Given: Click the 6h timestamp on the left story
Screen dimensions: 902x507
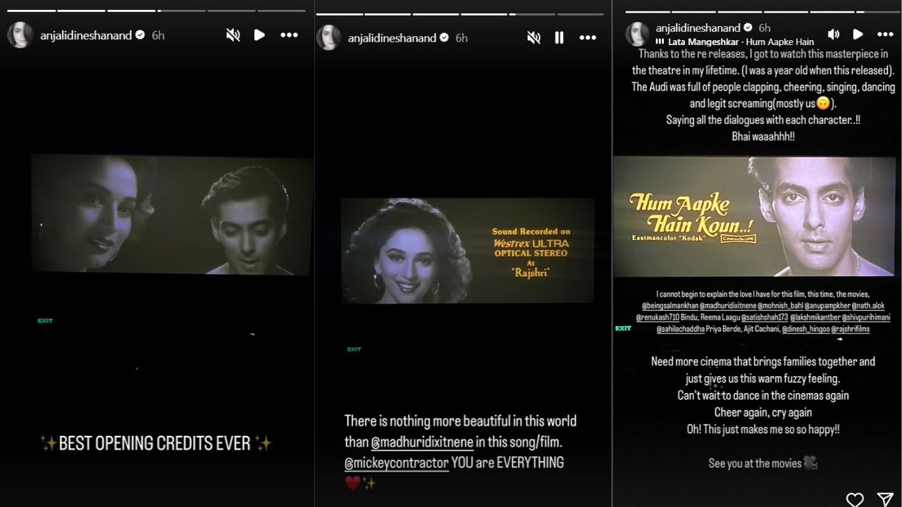Looking at the screenshot, I should coord(159,35).
